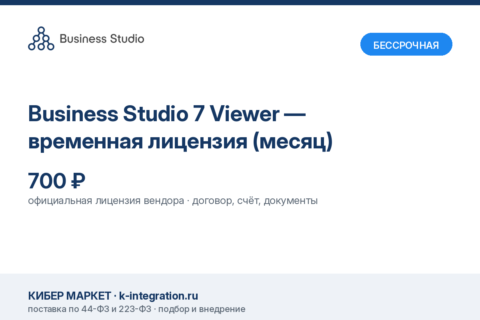This screenshot has width=480, height=320.
Task: Click the 'временная лицензия (месяц)' heading line
Action: (180, 141)
